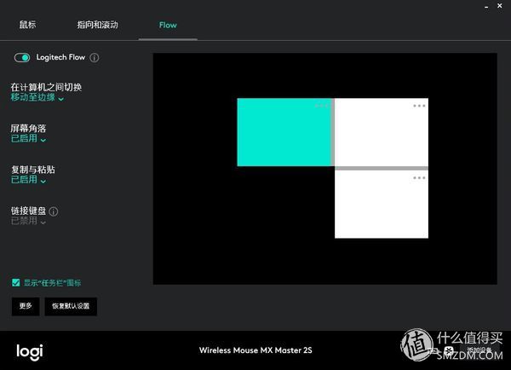Open options for the teal computer screen
This screenshot has height=370, width=511.
[x=321, y=106]
